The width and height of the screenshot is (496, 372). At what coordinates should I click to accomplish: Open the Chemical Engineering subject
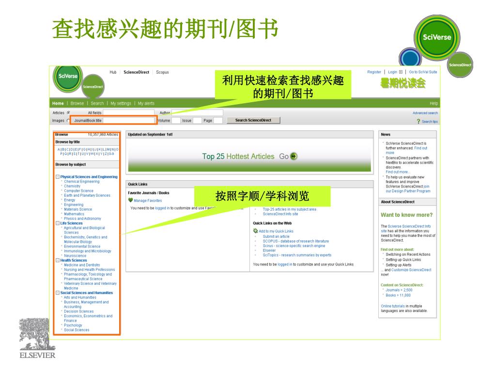tap(81, 182)
